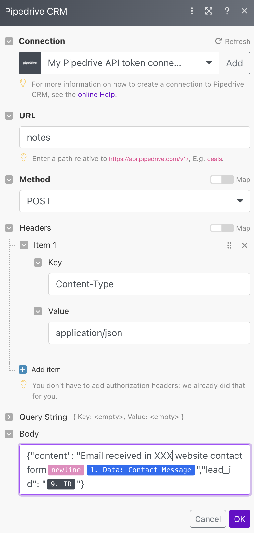
Task: Toggle the Map switch for Method
Action: (x=222, y=180)
